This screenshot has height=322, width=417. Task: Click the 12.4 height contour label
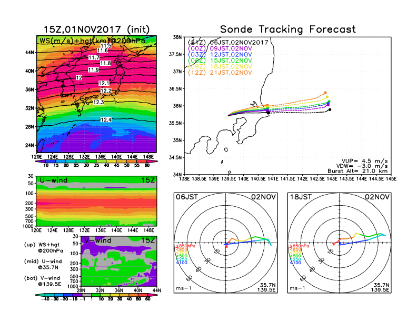[106, 120]
